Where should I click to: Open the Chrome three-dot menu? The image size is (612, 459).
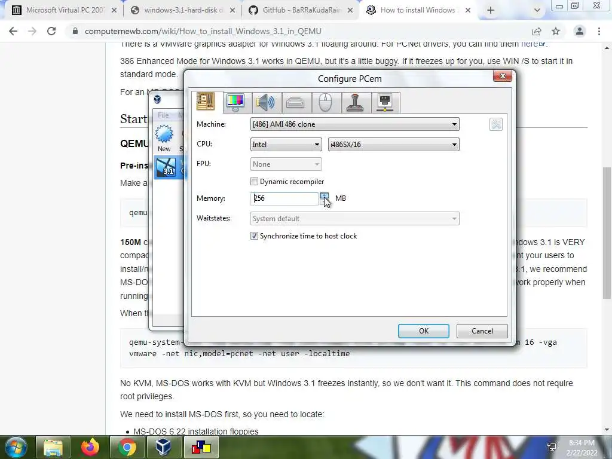click(599, 31)
